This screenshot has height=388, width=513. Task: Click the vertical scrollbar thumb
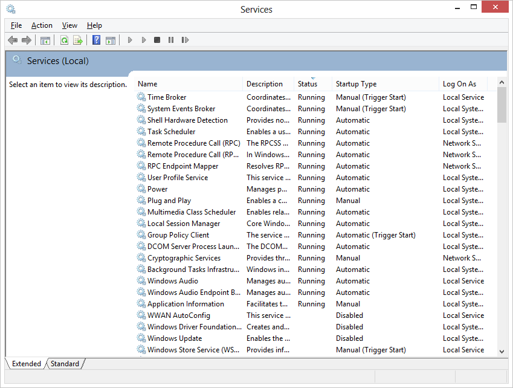point(502,105)
